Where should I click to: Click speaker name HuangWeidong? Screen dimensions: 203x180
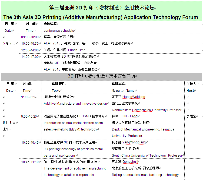(x=134, y=97)
